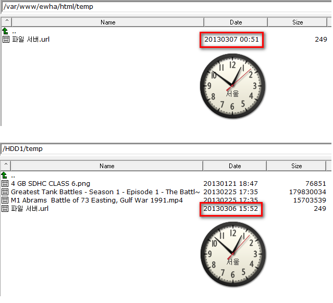333x303 pixels.
Task: Click the date 20130306 15:52
Action: coord(230,208)
